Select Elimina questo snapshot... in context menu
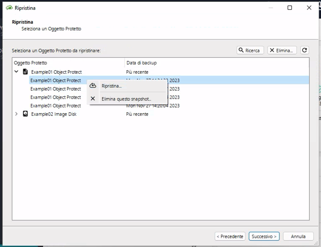 coord(126,99)
